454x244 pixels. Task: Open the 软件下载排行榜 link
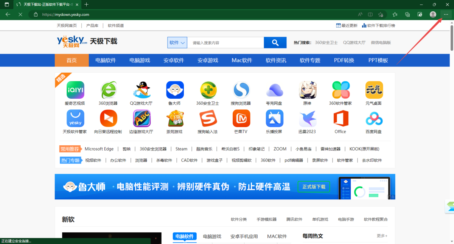coord(381,25)
